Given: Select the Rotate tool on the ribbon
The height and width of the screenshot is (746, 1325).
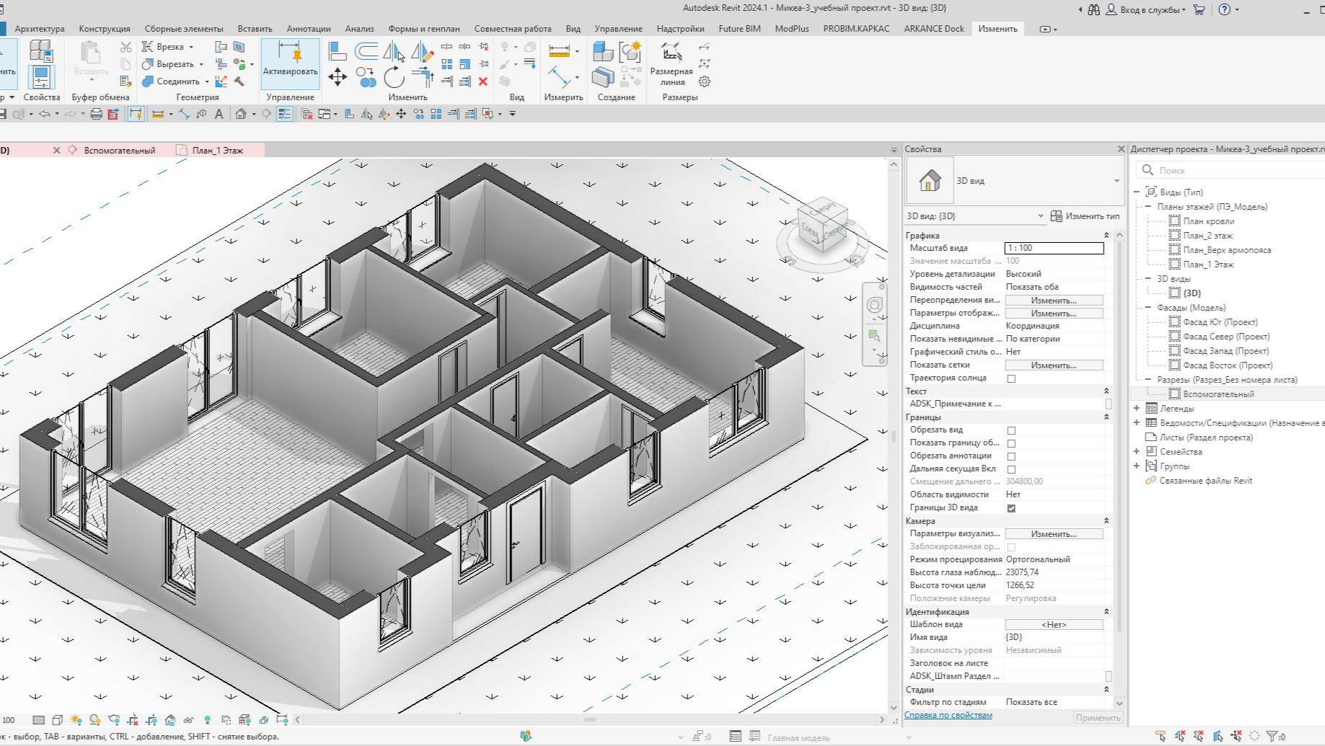Looking at the screenshot, I should pyautogui.click(x=394, y=78).
